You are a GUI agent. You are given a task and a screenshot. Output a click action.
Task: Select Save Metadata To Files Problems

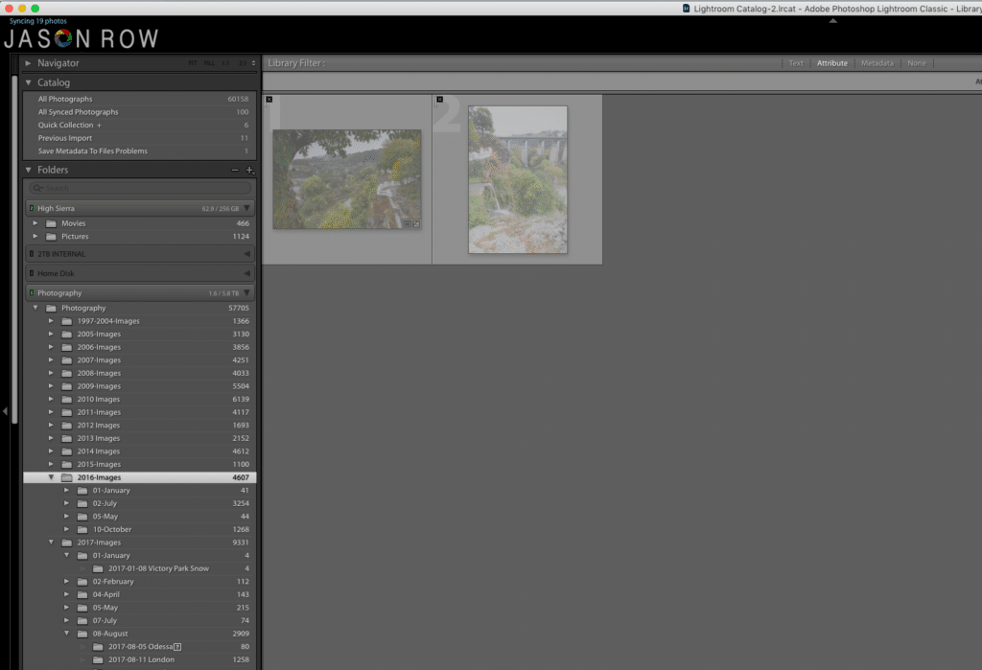point(140,151)
